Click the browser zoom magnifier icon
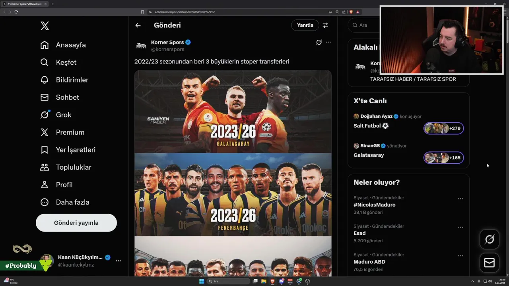The height and width of the screenshot is (286, 509). pos(337,12)
